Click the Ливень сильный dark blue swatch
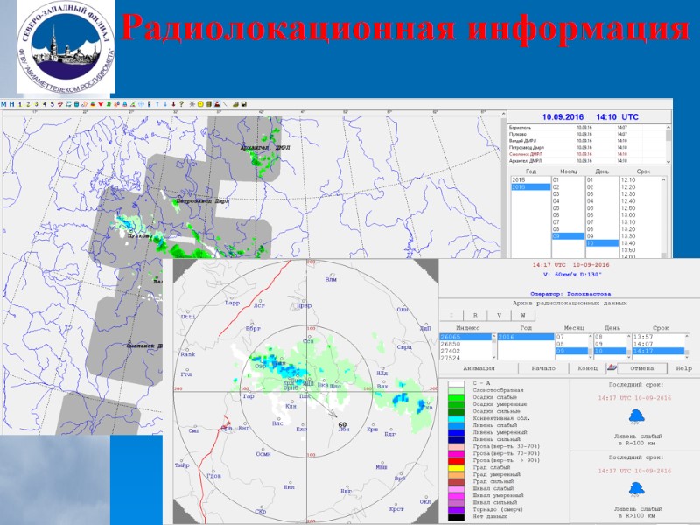 coord(456,439)
